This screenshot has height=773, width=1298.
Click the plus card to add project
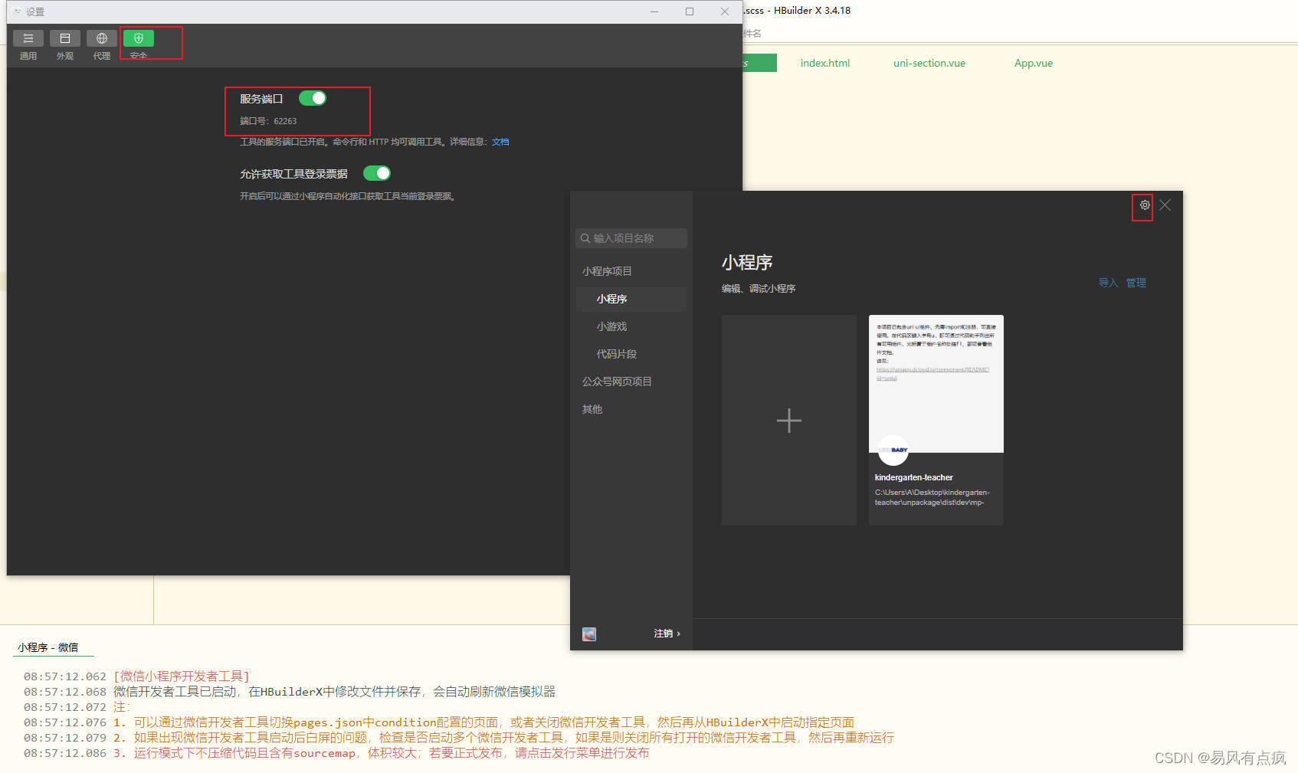(789, 420)
